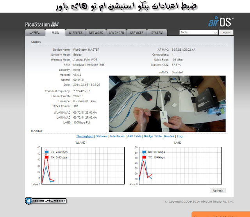Select Wireless Mode value Access Point WDS

(85, 60)
